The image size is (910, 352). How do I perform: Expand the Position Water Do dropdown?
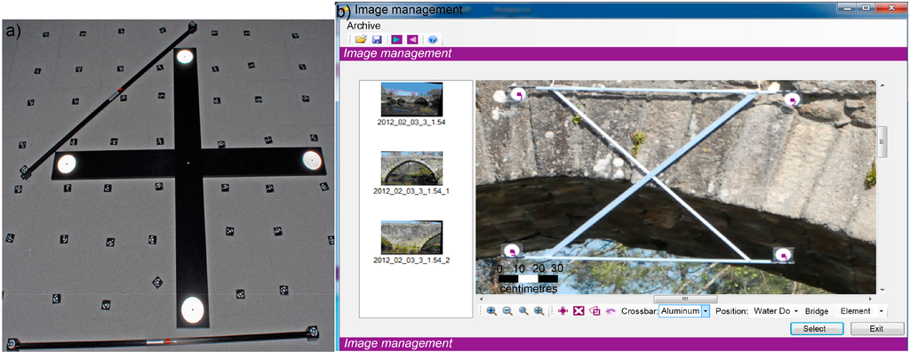tap(796, 311)
